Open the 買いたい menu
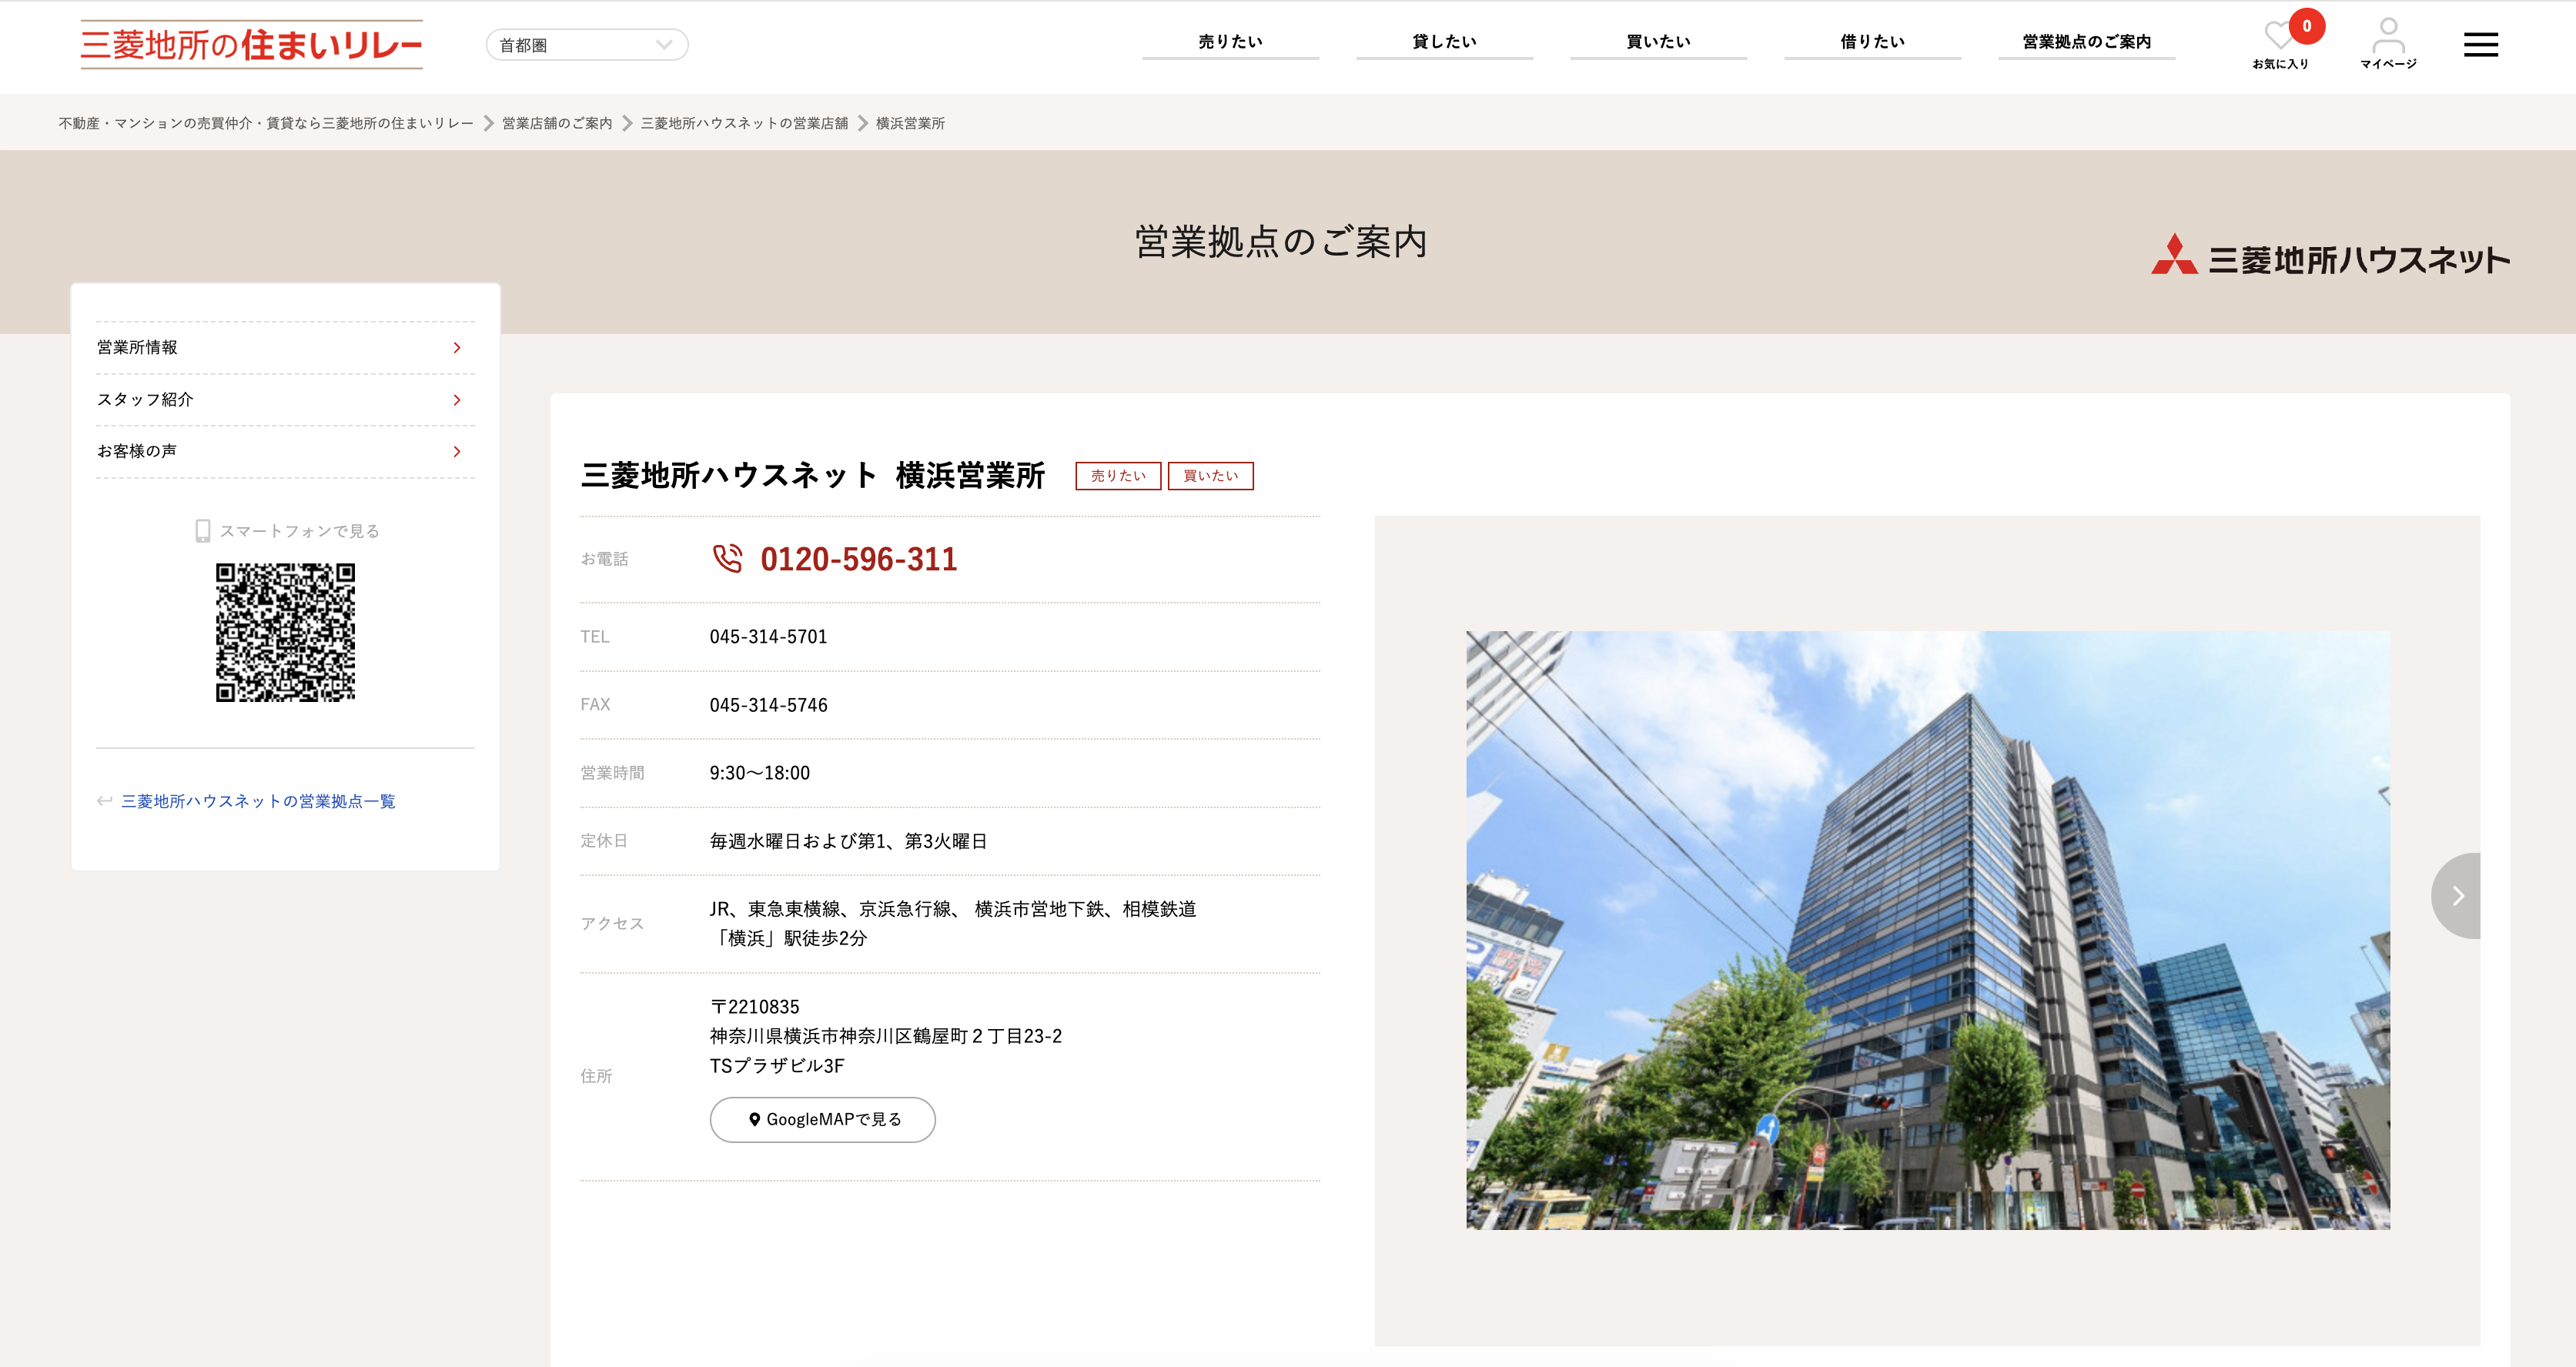Image resolution: width=2576 pixels, height=1367 pixels. point(1658,42)
